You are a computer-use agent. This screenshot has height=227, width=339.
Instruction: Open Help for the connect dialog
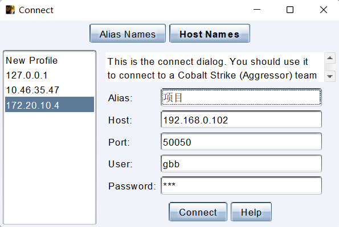coord(251,212)
